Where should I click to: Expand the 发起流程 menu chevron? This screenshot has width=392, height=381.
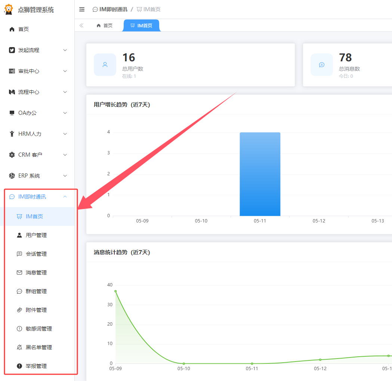pos(65,50)
